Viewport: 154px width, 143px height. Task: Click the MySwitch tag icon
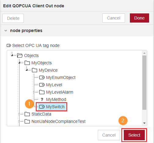coord(42,107)
